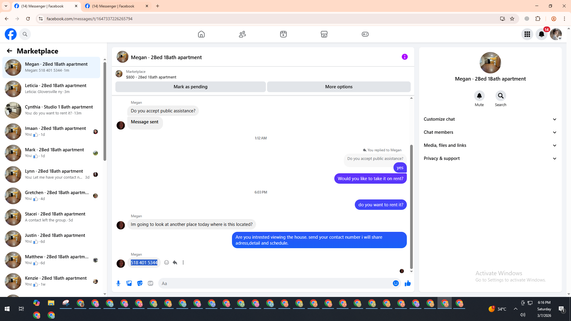
Task: Open Windows Start menu
Action: (x=7, y=309)
